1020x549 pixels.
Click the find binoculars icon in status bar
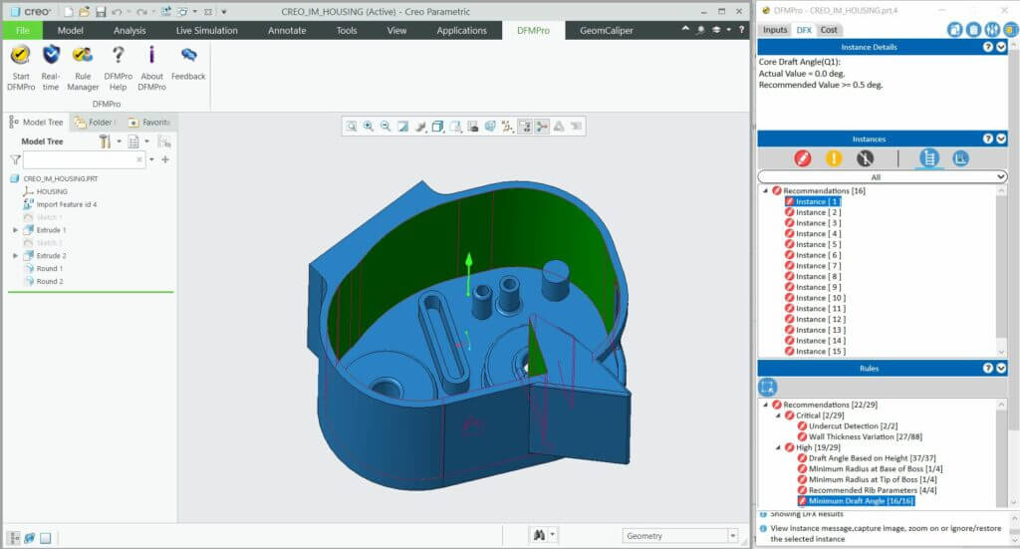pyautogui.click(x=539, y=535)
